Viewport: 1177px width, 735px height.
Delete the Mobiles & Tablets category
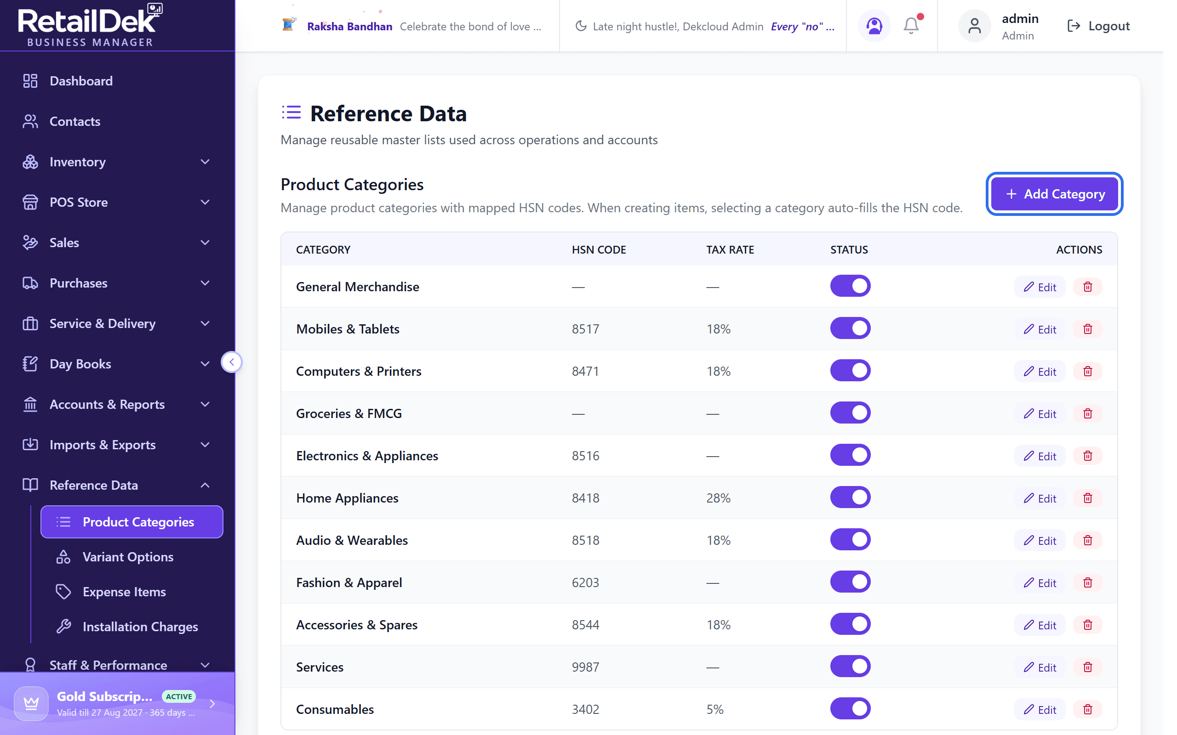click(x=1087, y=329)
